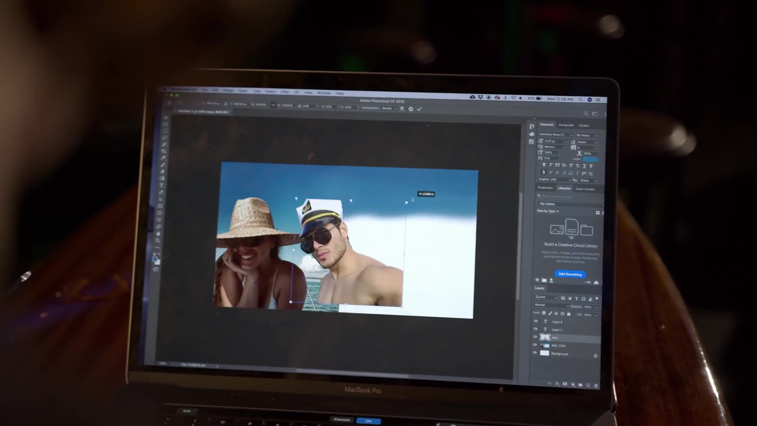Select the Zoom tool in the toolbar
757x426 pixels.
(158, 240)
